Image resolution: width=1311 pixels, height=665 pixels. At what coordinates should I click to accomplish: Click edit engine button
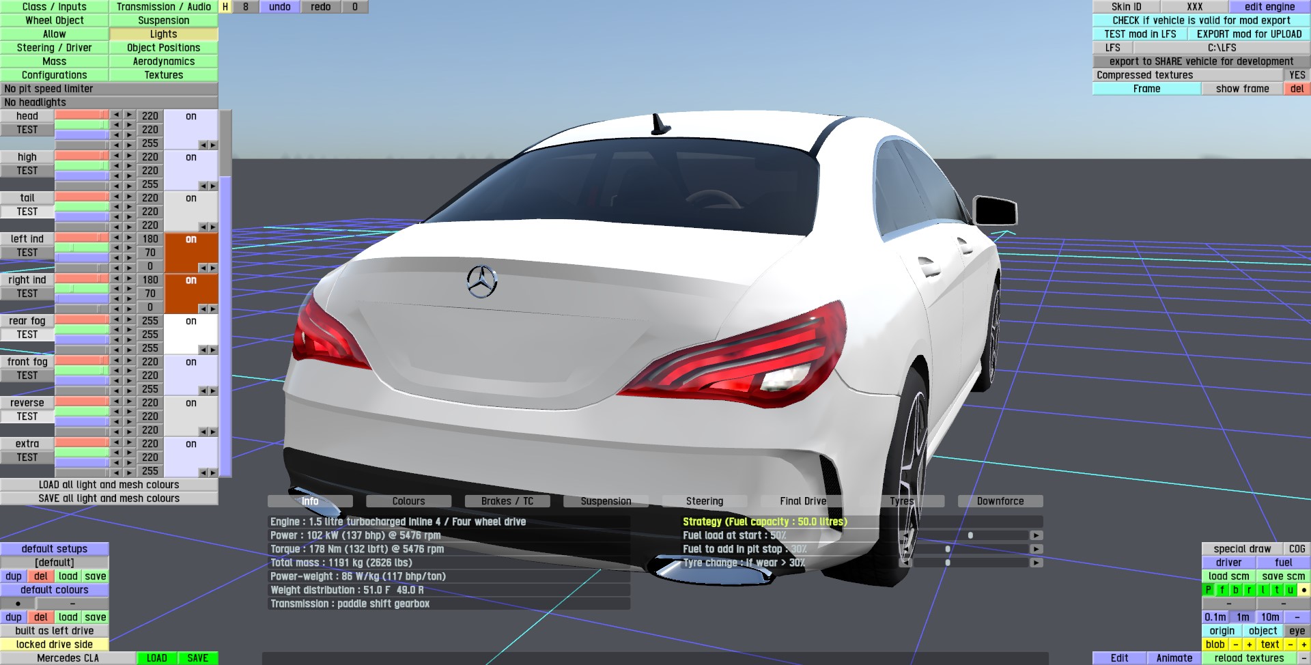[1270, 7]
